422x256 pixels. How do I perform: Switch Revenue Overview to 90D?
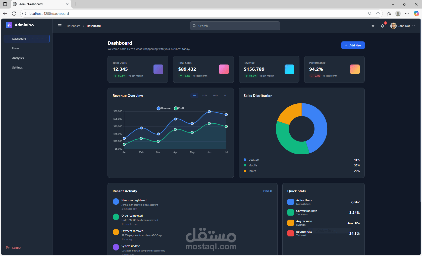(215, 96)
